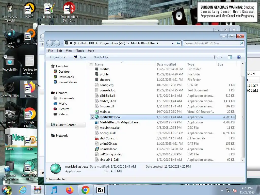
Task: Expand arrow after xDark HDD breadcrumb
Action: 97,43
